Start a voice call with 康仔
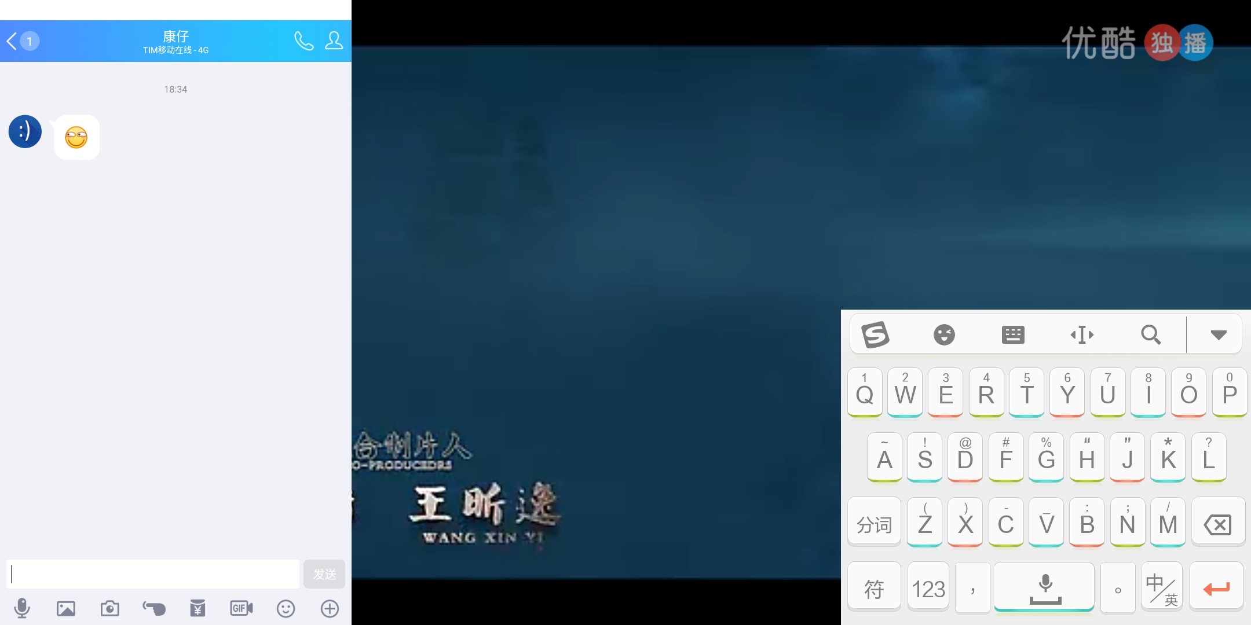 pyautogui.click(x=304, y=41)
